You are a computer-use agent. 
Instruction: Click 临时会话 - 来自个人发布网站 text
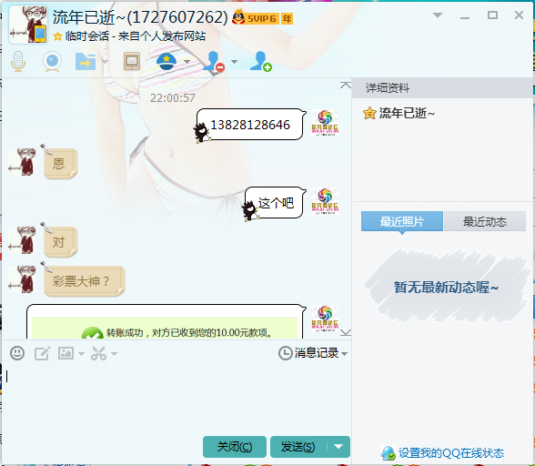[x=136, y=35]
